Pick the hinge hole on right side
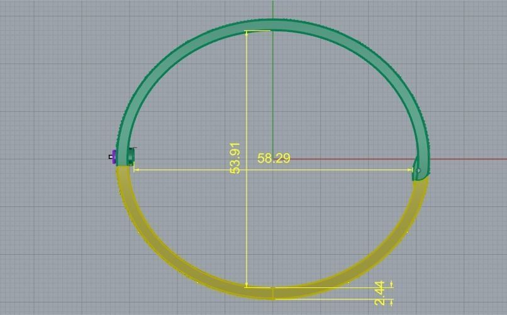This screenshot has height=315, width=507. 418,170
